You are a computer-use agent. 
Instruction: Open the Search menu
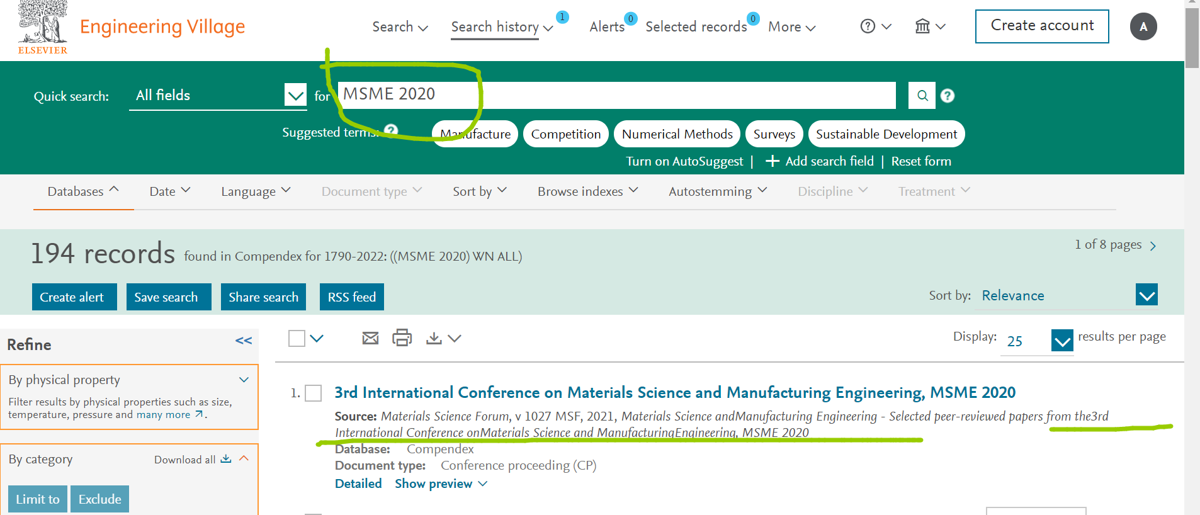pos(400,26)
